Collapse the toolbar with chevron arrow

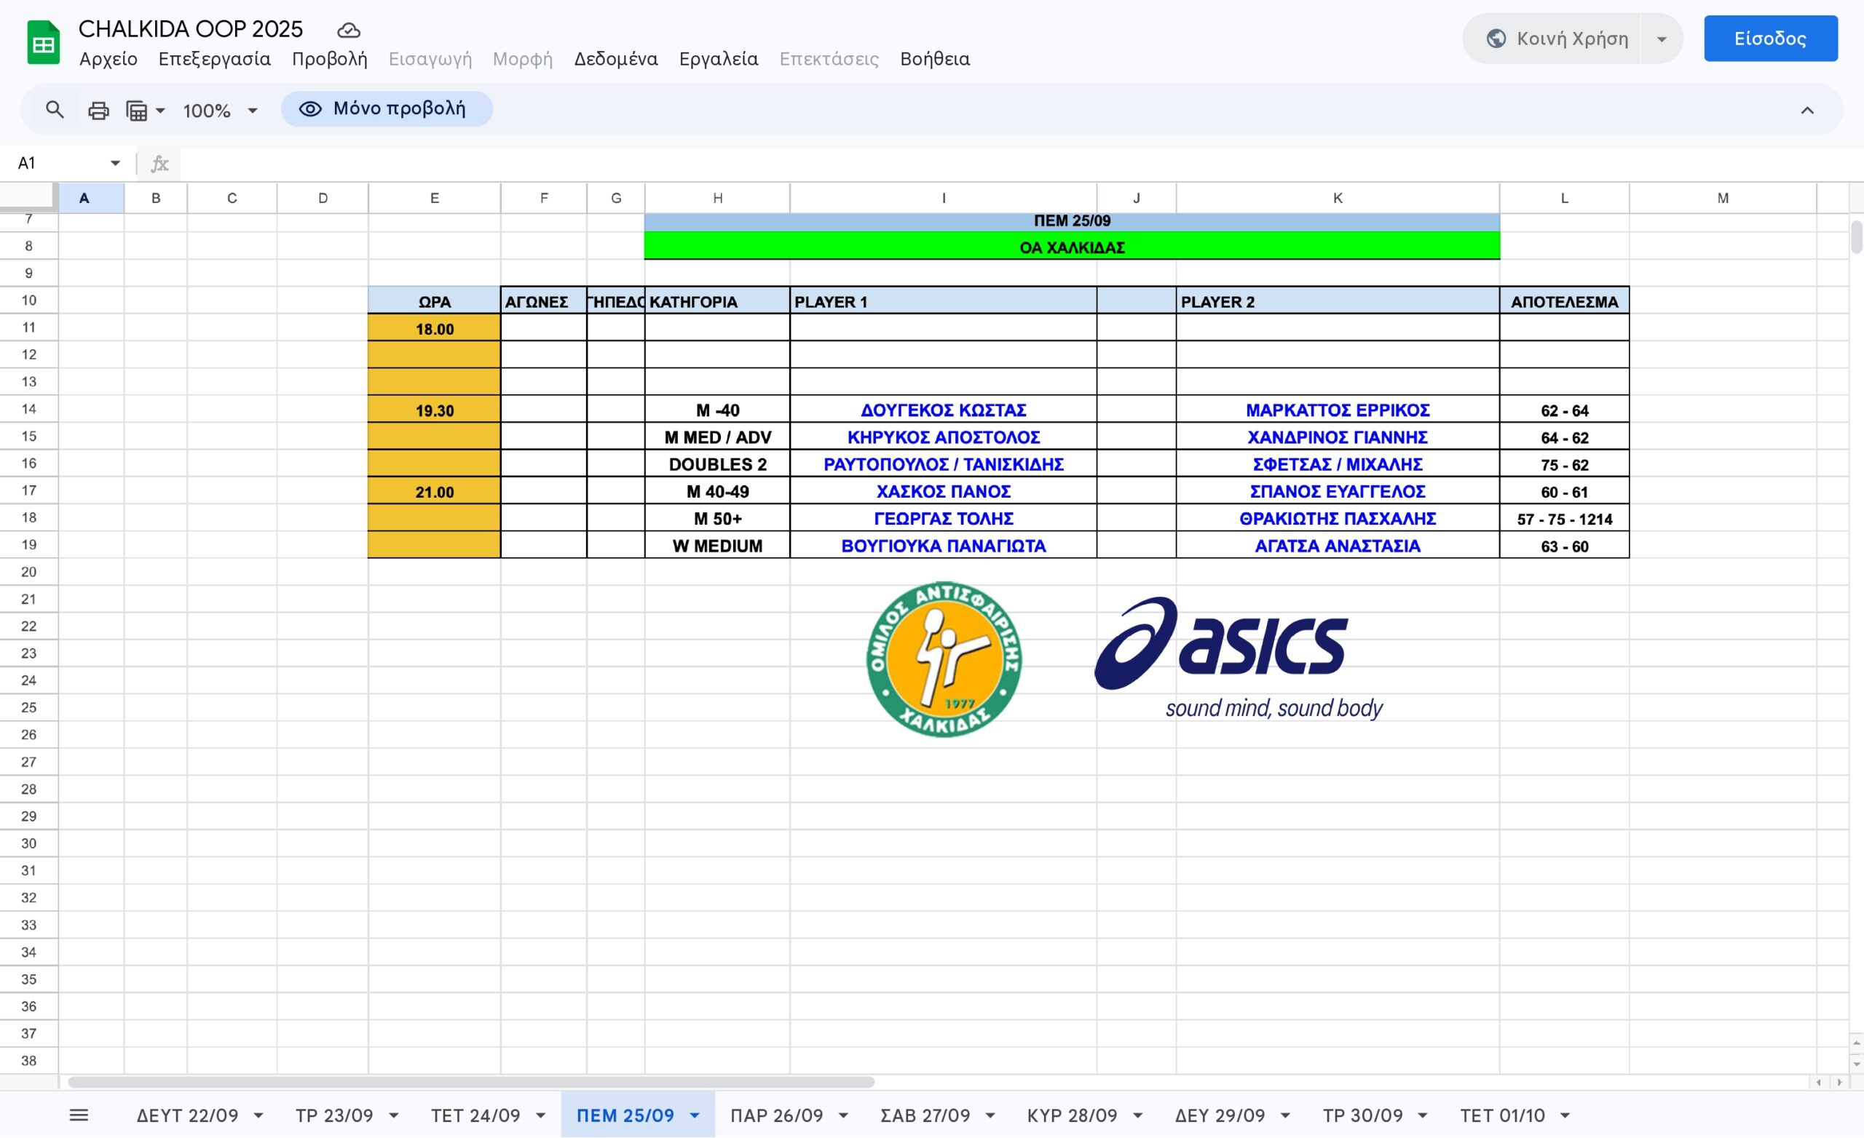1806,111
